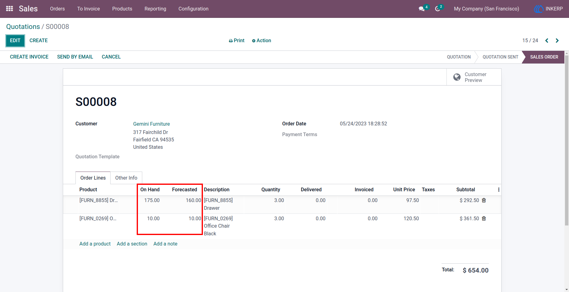Screen dimensions: 569x292
Task: Click the QUOTATION status stage
Action: (x=459, y=57)
